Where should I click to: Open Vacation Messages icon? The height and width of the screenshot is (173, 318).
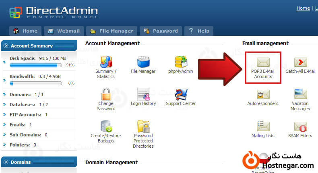point(300,95)
